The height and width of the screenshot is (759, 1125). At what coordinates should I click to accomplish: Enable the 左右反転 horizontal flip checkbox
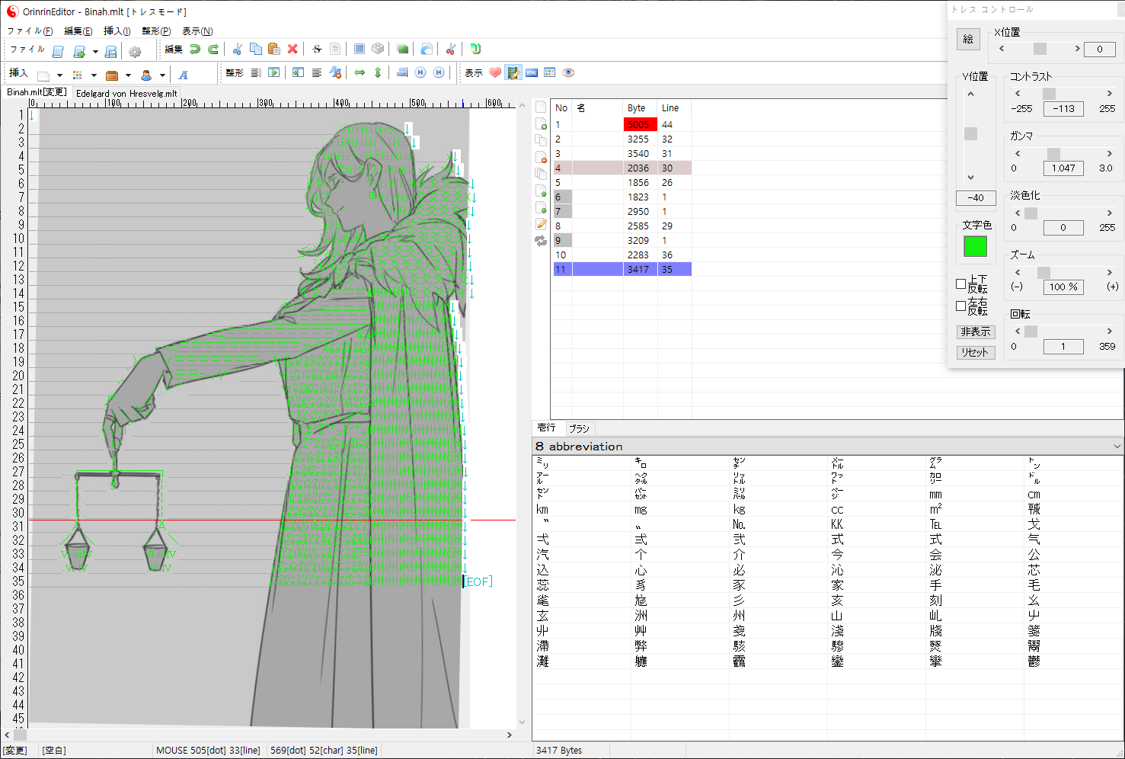(x=961, y=306)
